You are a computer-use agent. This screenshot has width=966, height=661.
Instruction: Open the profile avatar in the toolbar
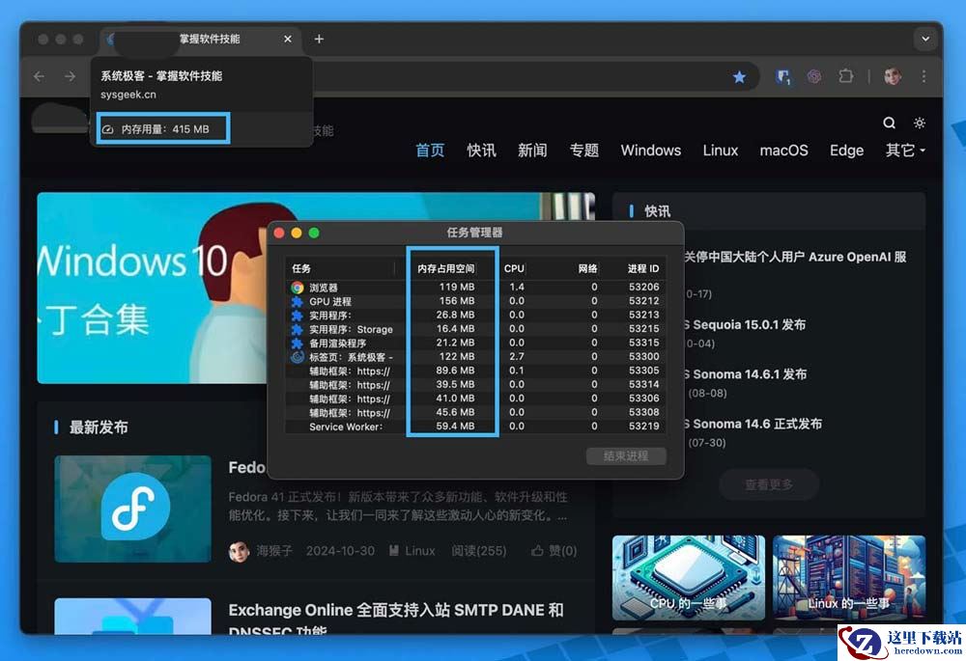pos(893,76)
